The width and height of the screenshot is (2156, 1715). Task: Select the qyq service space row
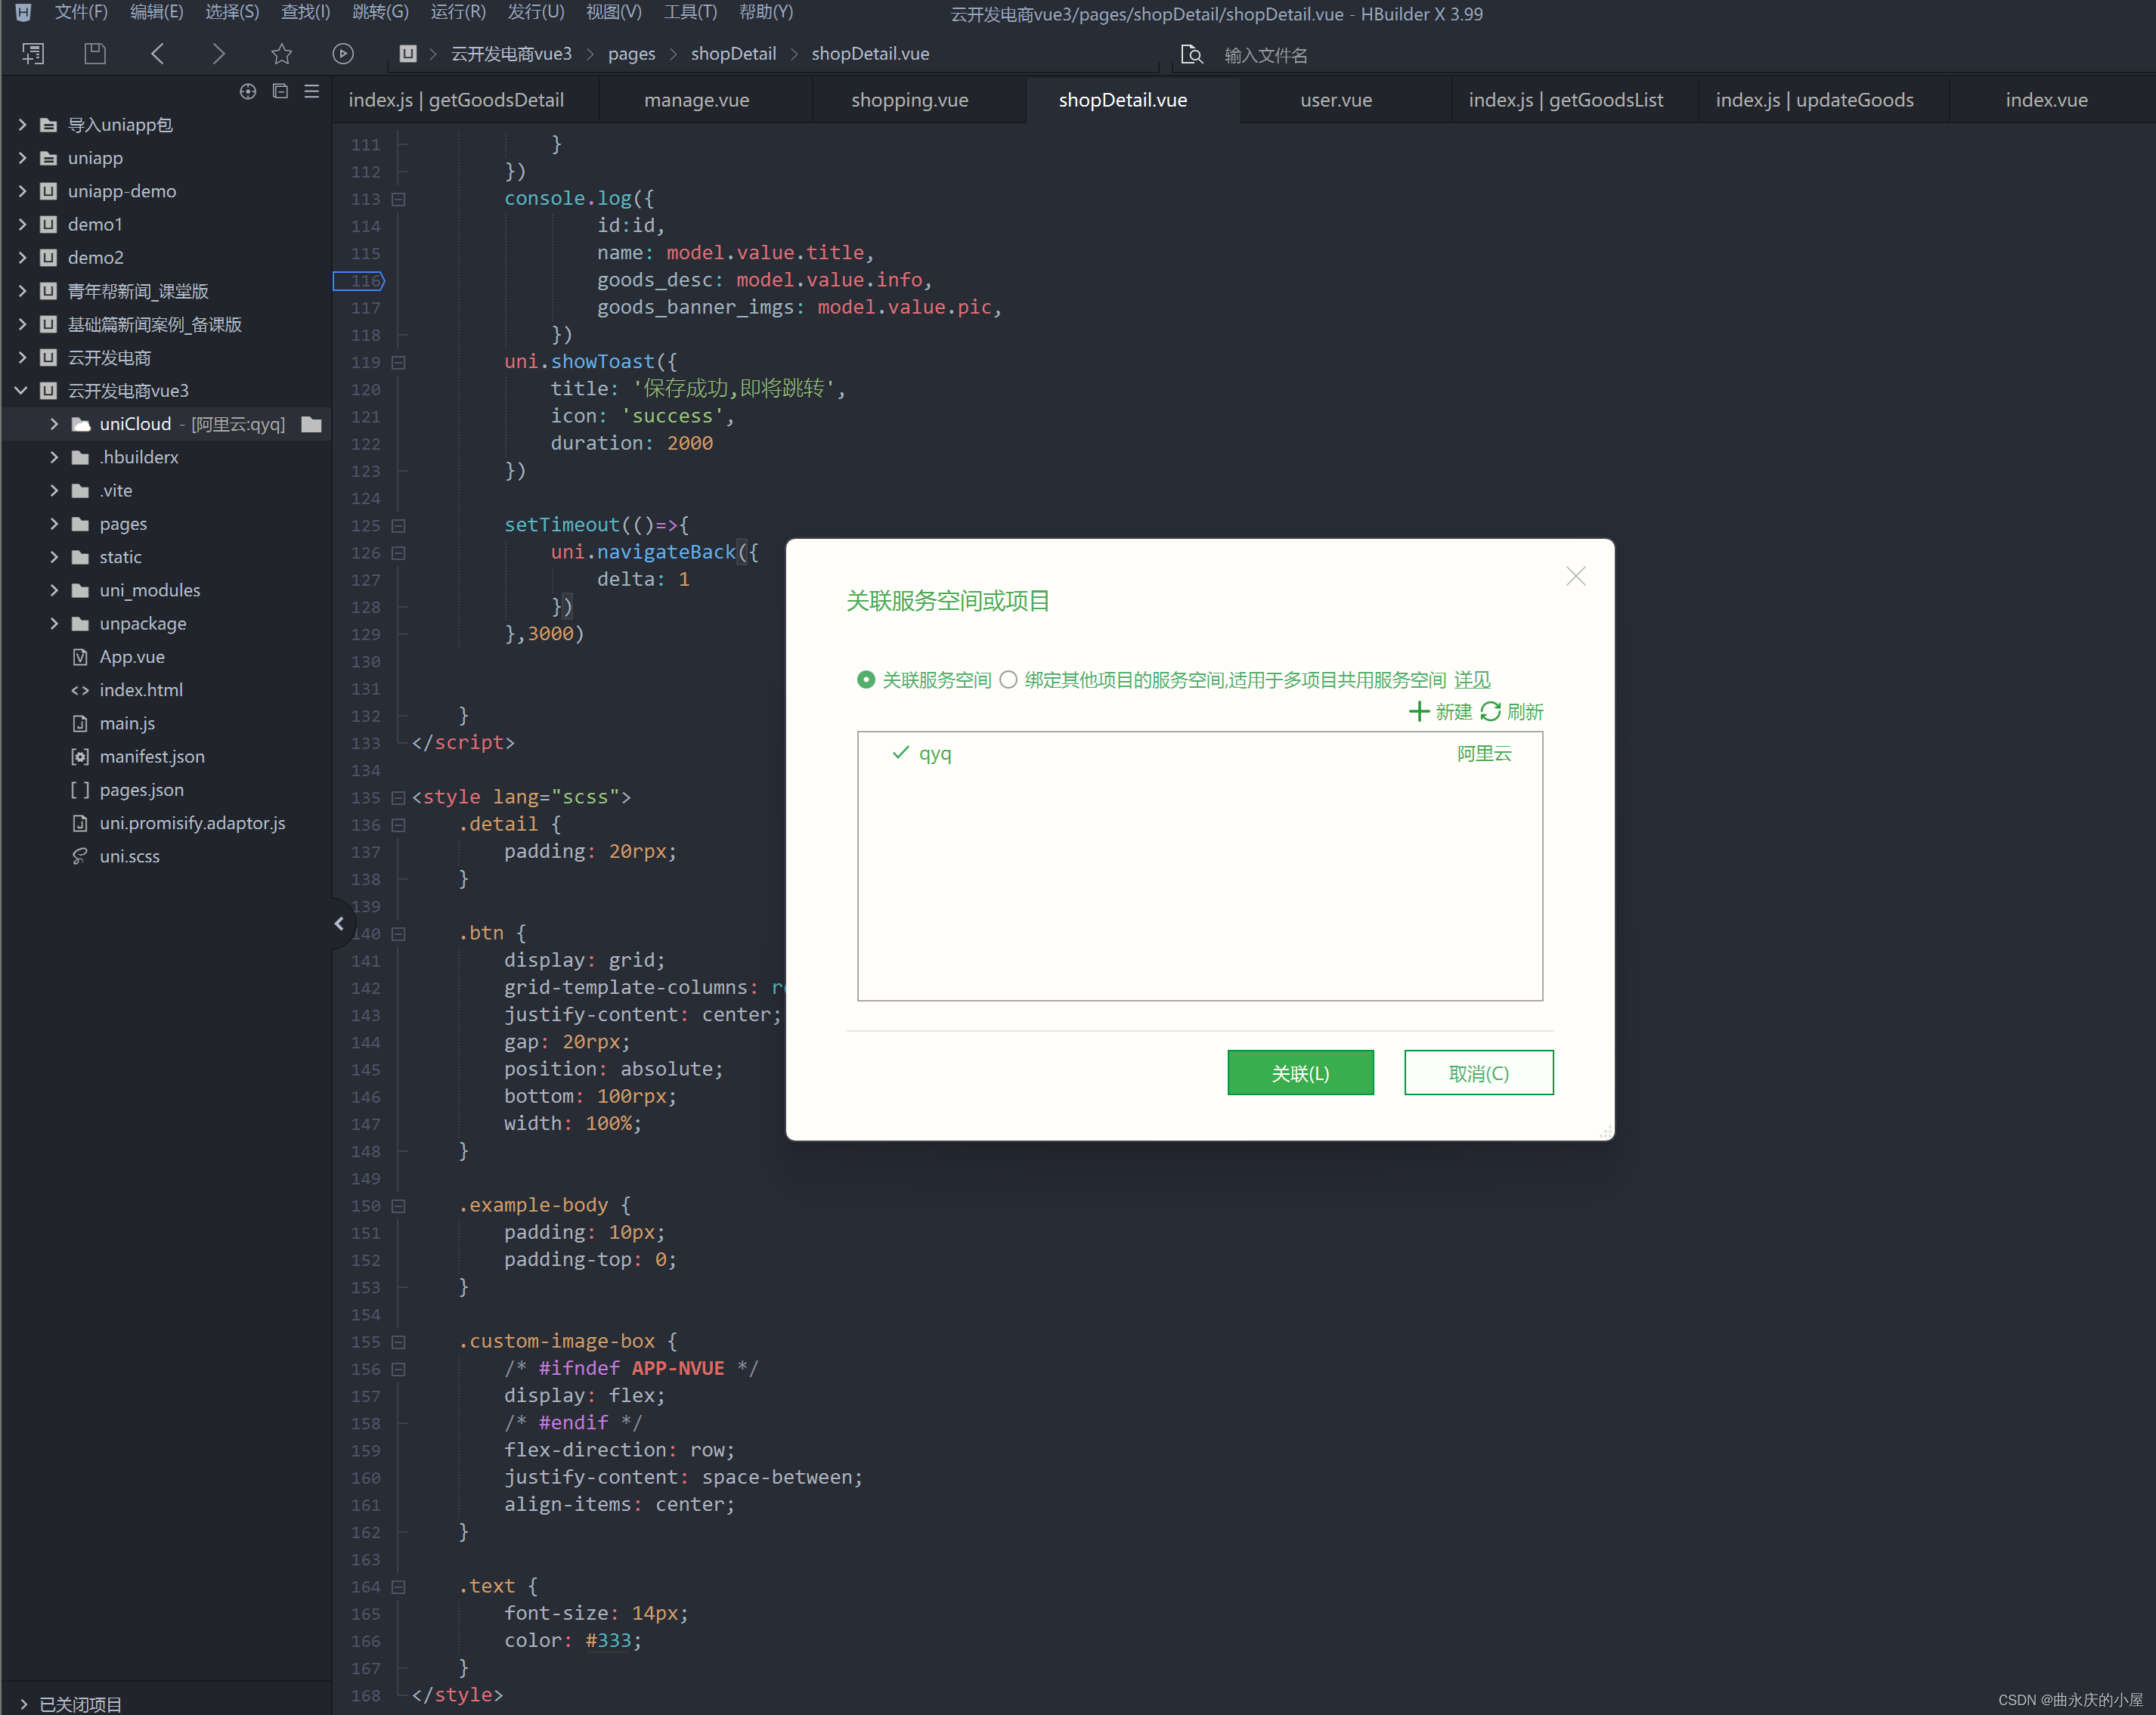(x=1200, y=753)
